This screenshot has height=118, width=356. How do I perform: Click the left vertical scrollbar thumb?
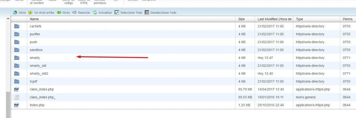coord(8,105)
